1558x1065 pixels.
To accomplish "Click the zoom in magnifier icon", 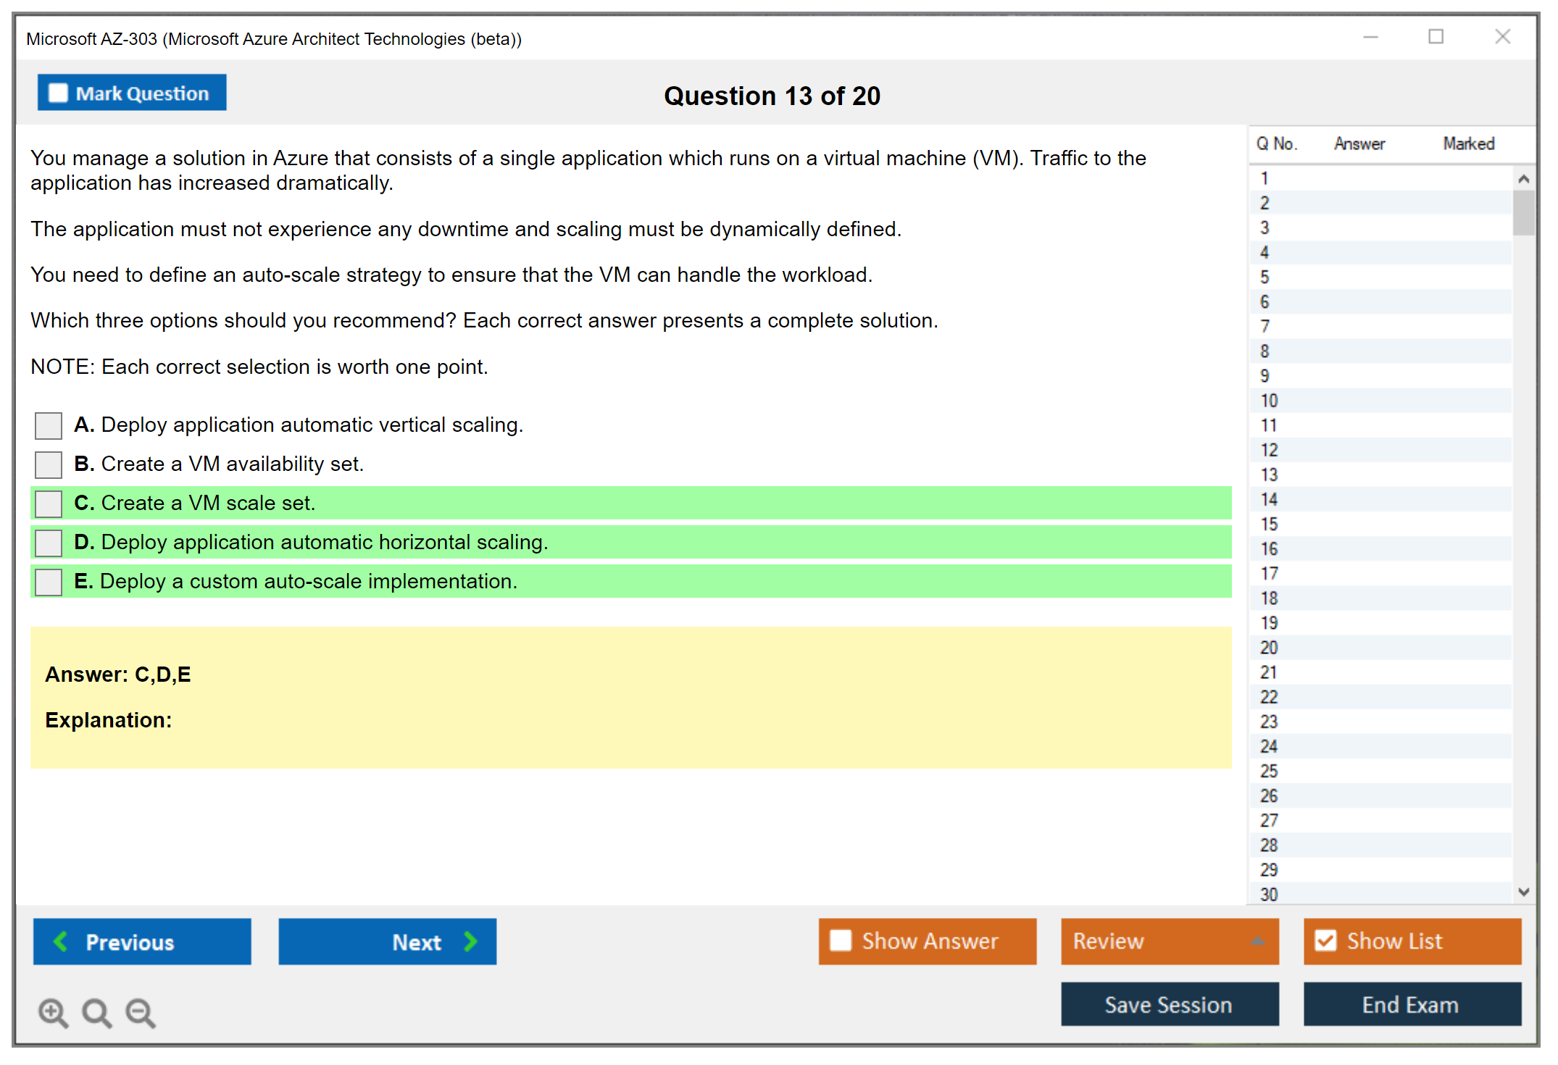I will 53,1012.
